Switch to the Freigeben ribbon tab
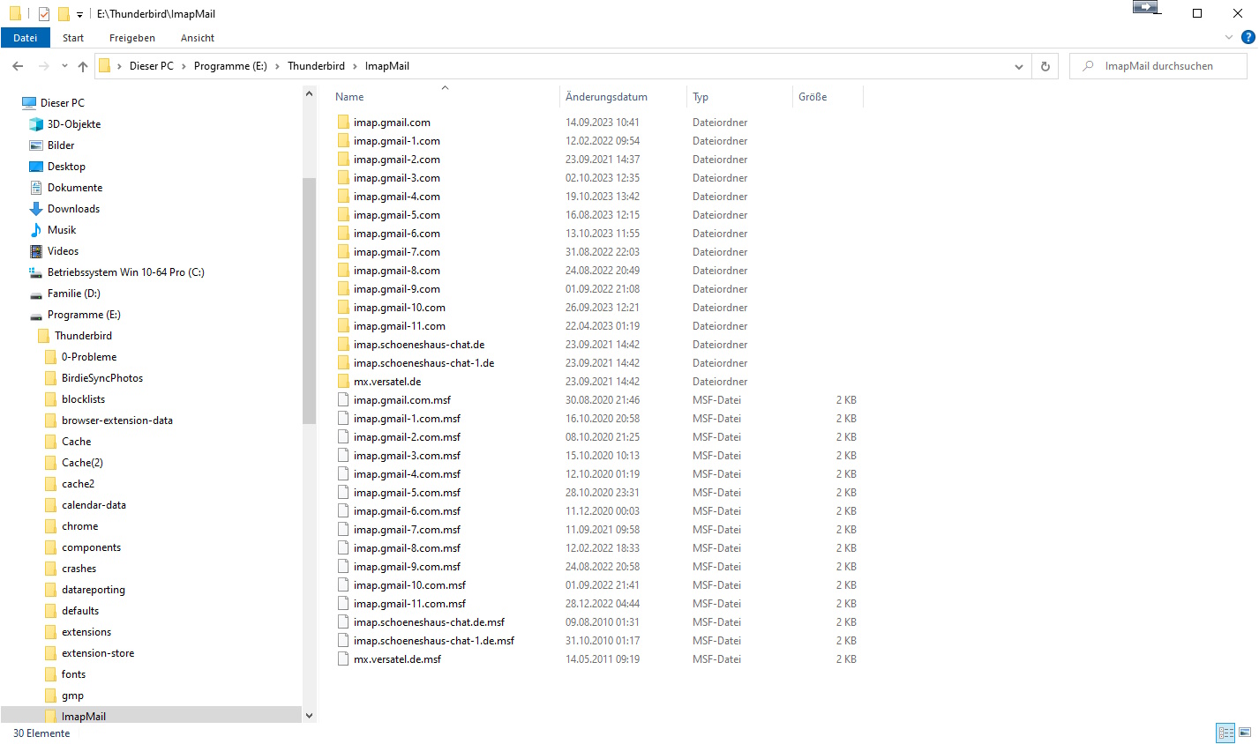The image size is (1259, 744). [132, 38]
